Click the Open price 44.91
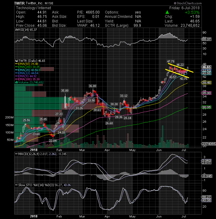This screenshot has width=216, height=219. (42, 12)
